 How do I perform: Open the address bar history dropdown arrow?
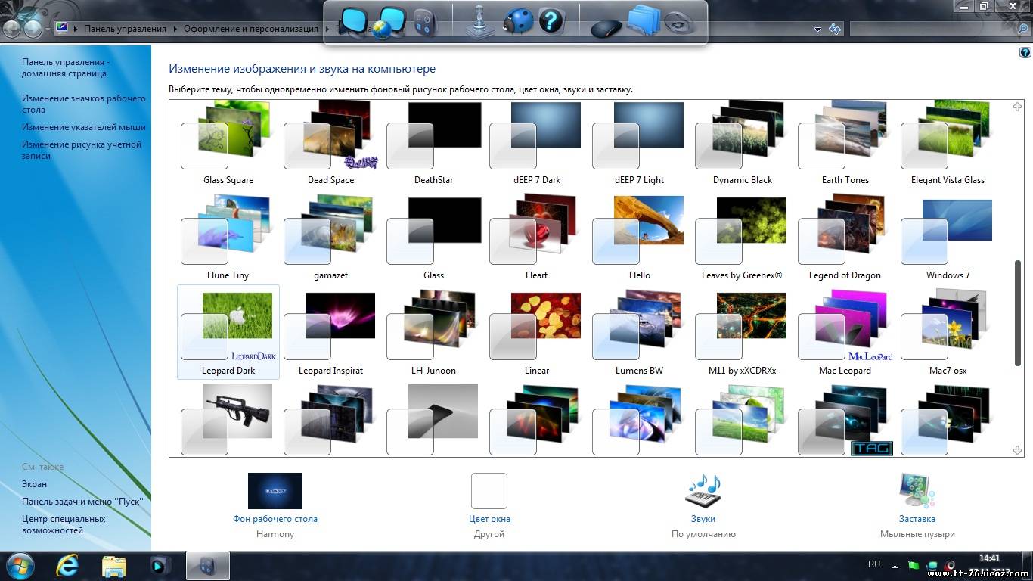[x=817, y=30]
